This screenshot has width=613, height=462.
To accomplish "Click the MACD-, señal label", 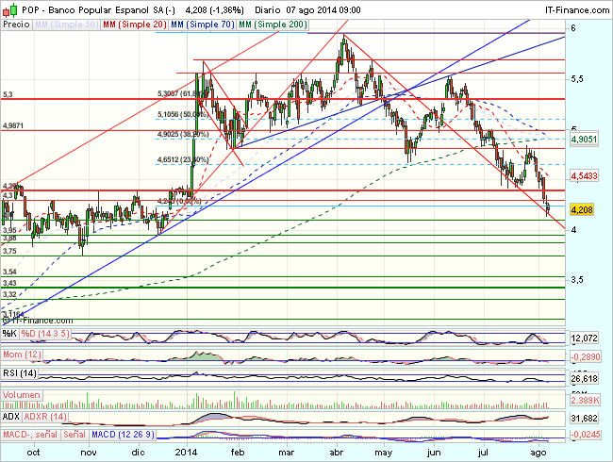I will pyautogui.click(x=30, y=435).
